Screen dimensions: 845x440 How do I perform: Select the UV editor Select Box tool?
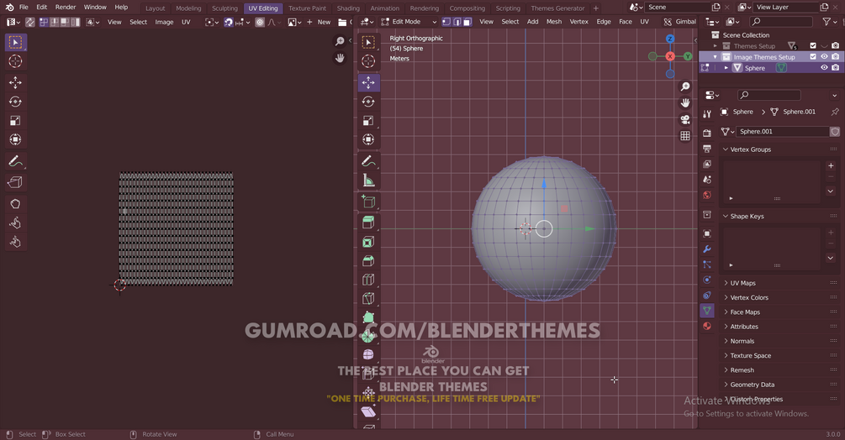[15, 42]
